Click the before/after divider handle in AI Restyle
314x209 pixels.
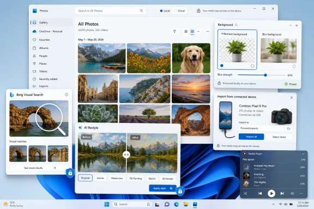coord(126,155)
